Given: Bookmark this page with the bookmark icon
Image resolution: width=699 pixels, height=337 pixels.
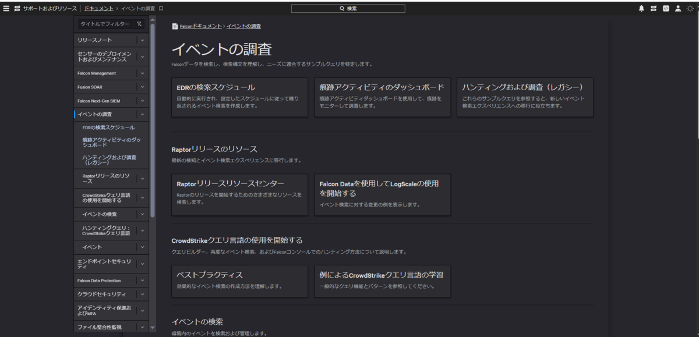Looking at the screenshot, I should click(x=161, y=9).
